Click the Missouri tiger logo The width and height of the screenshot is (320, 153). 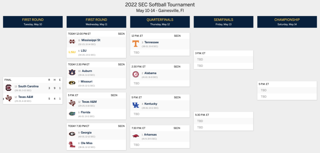point(72,83)
